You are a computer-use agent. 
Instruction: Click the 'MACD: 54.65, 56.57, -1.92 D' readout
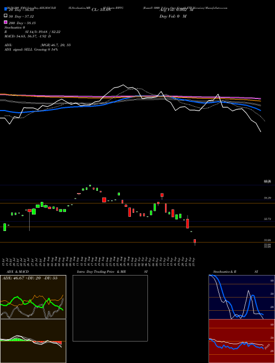[28, 36]
